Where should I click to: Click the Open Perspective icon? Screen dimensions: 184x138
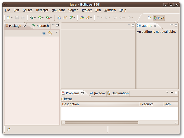pyautogui.click(x=149, y=18)
